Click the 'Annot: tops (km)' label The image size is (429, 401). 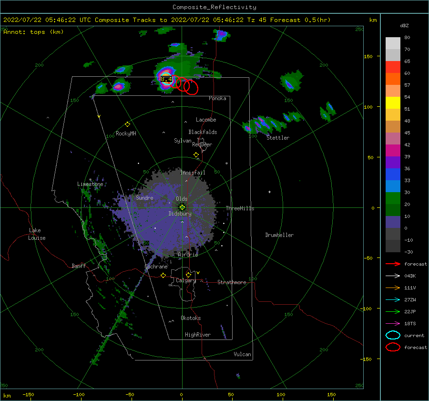click(x=33, y=32)
